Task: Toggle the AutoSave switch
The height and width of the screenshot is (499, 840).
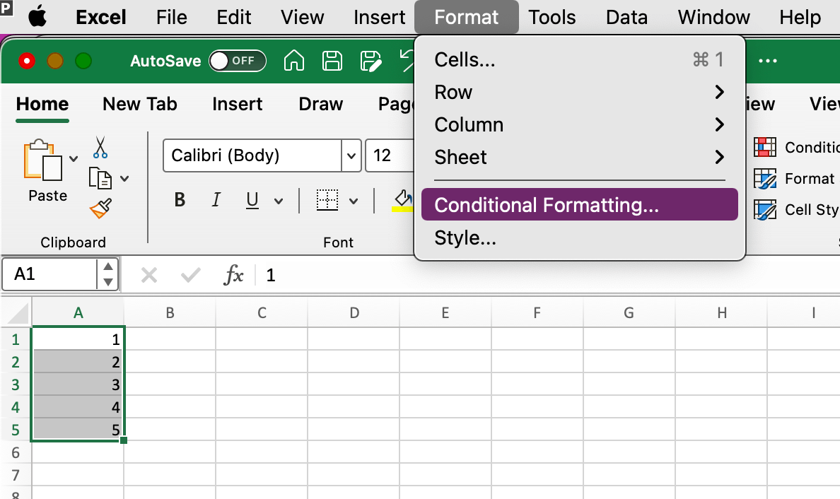Action: [x=238, y=61]
